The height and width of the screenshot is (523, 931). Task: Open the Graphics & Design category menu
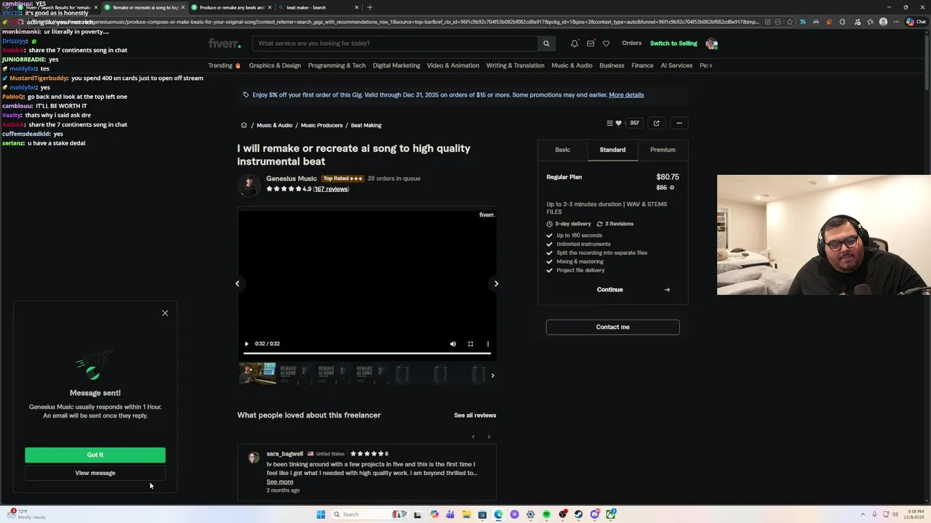point(275,65)
